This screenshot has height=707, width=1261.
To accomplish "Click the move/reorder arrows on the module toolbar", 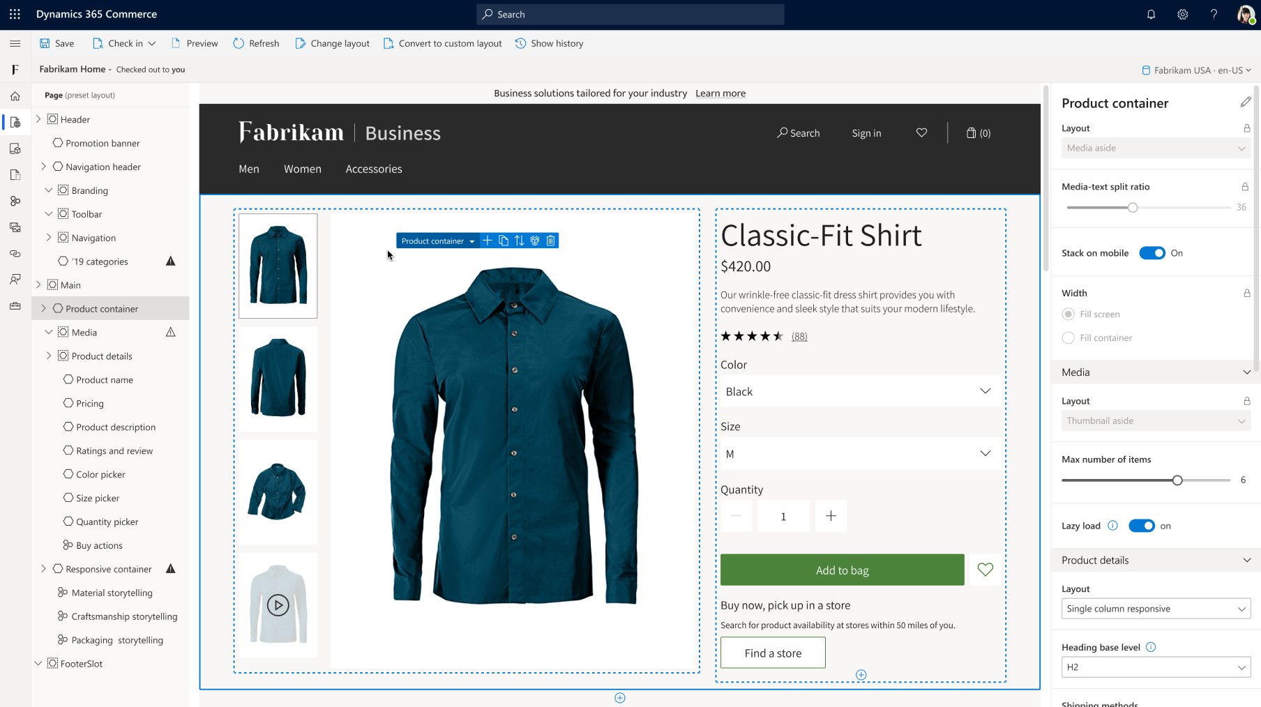I will pos(519,240).
